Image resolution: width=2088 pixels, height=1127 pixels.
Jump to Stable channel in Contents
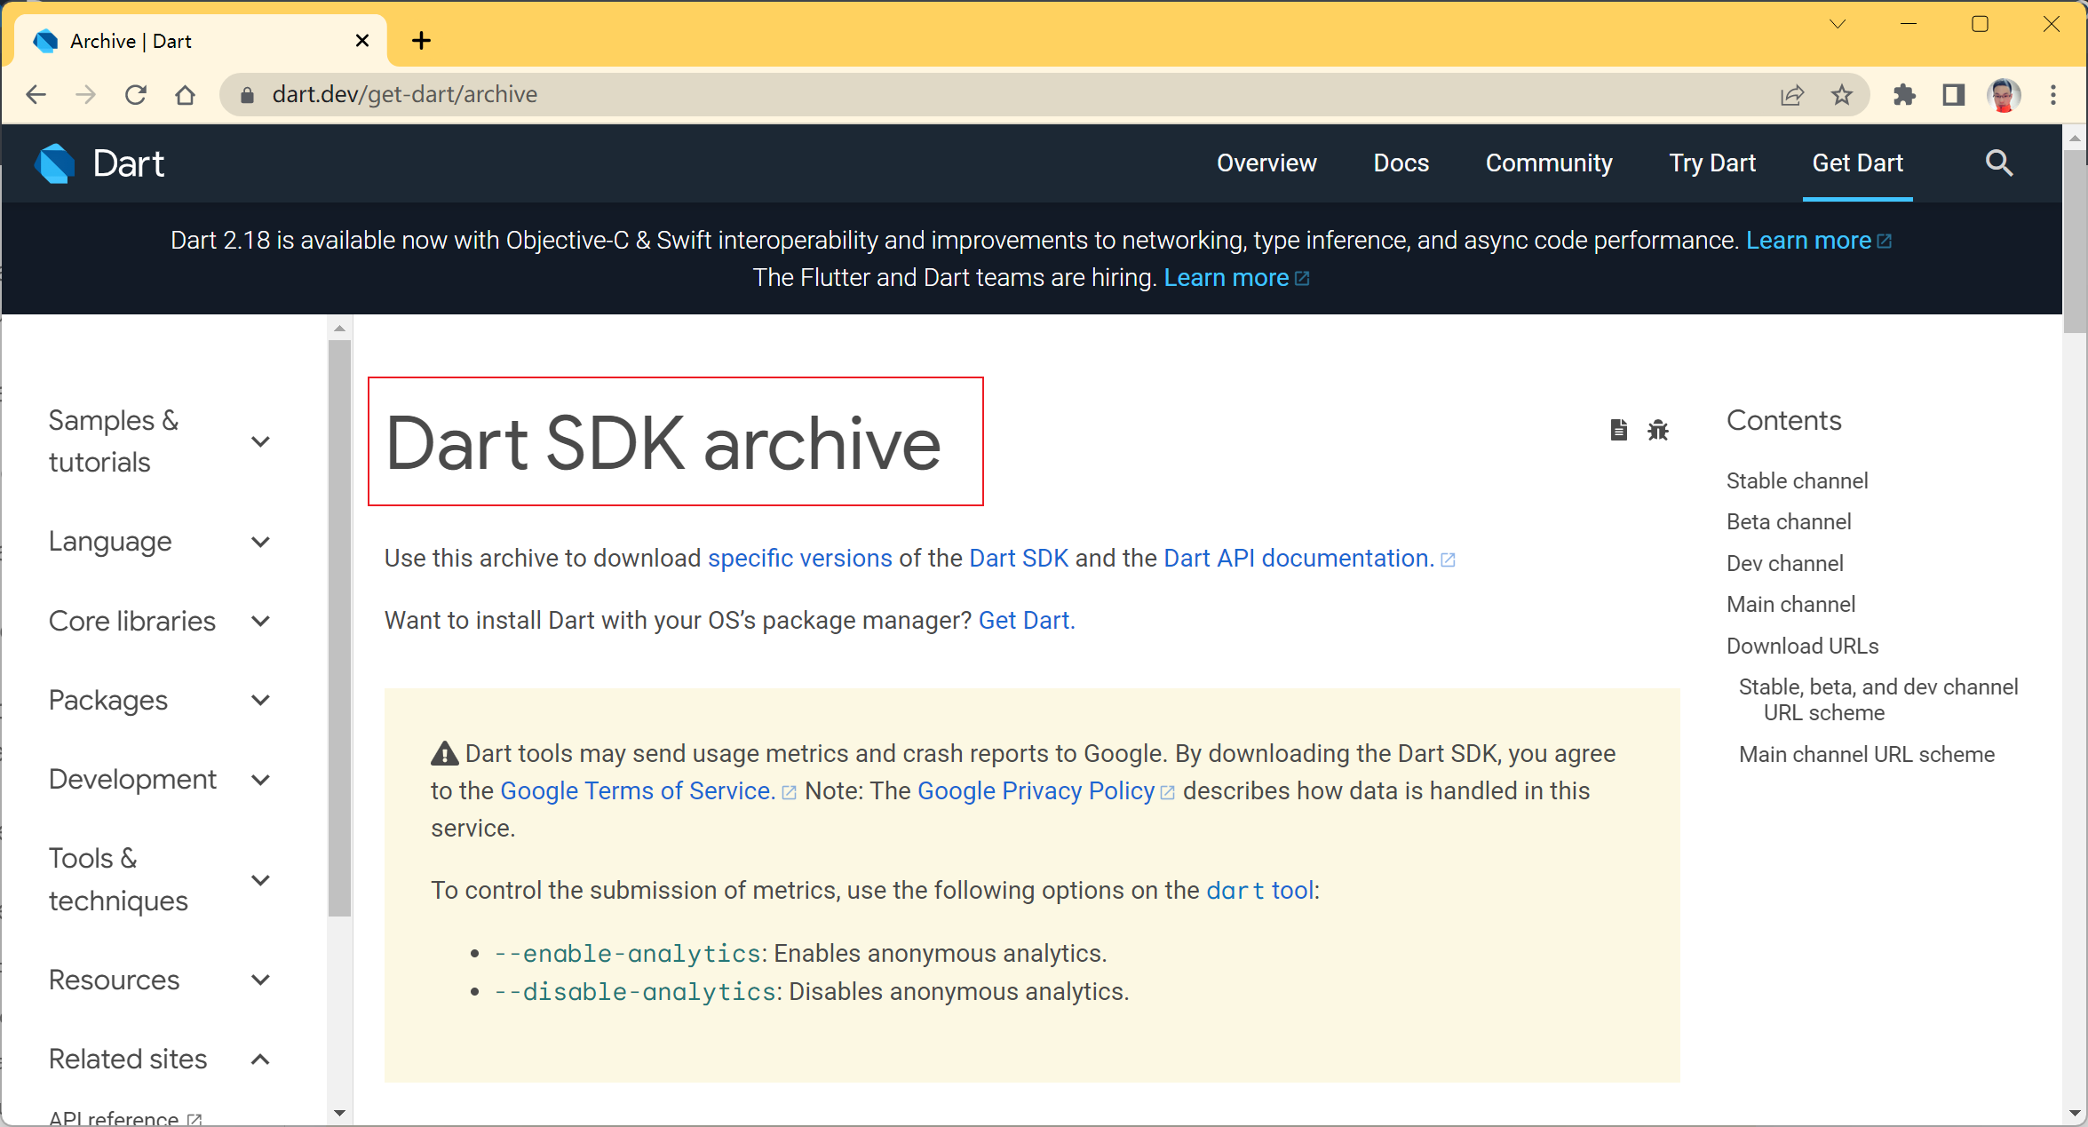1796,481
